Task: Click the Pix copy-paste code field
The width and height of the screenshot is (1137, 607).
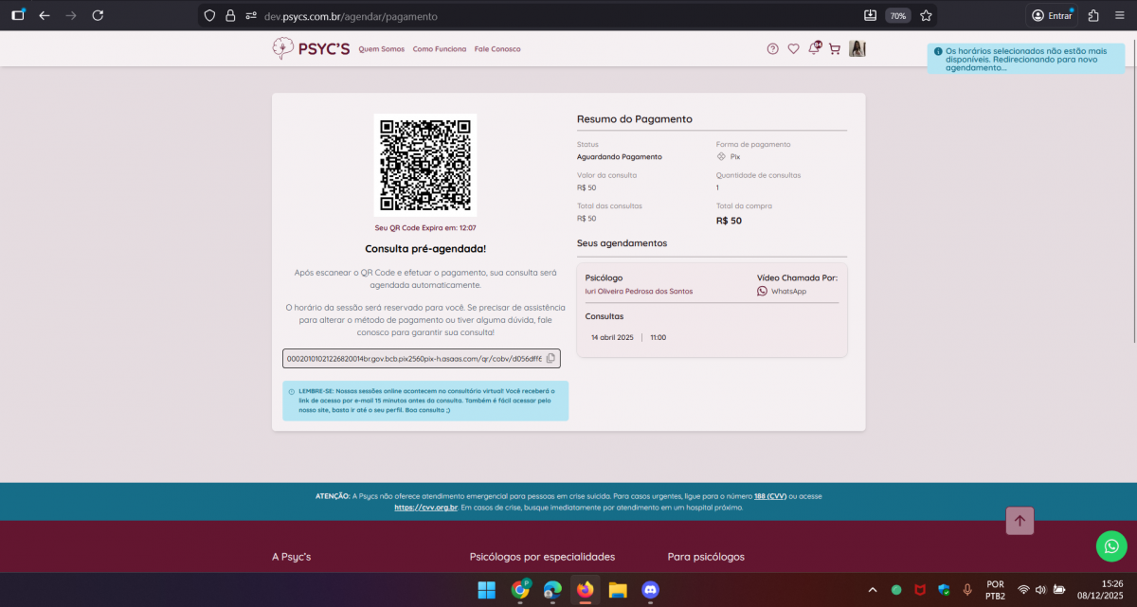Action: [x=413, y=358]
